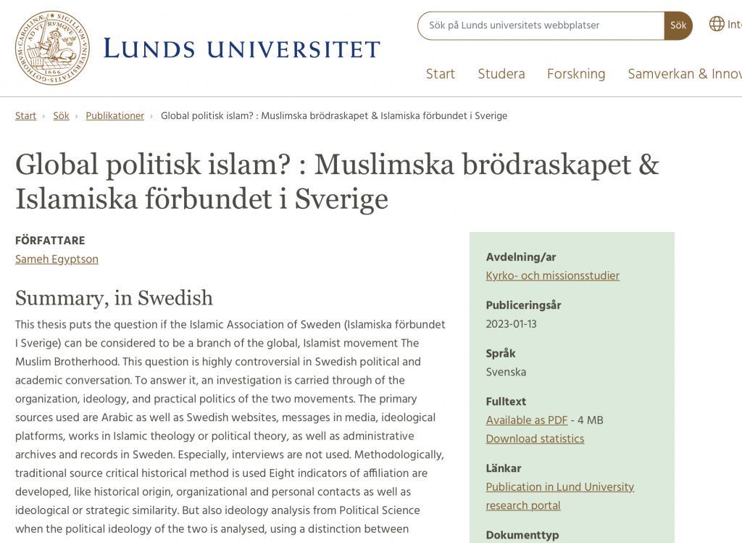The width and height of the screenshot is (742, 543).
Task: Click the globe language icon
Action: click(717, 24)
